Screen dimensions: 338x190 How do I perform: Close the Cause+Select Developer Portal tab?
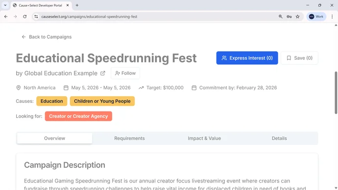click(x=68, y=5)
